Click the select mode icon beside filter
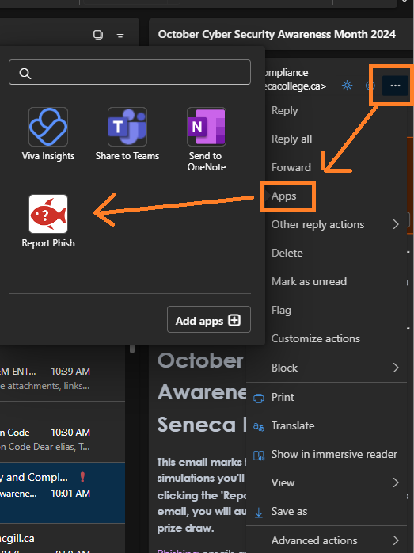The width and height of the screenshot is (414, 553). tap(98, 35)
